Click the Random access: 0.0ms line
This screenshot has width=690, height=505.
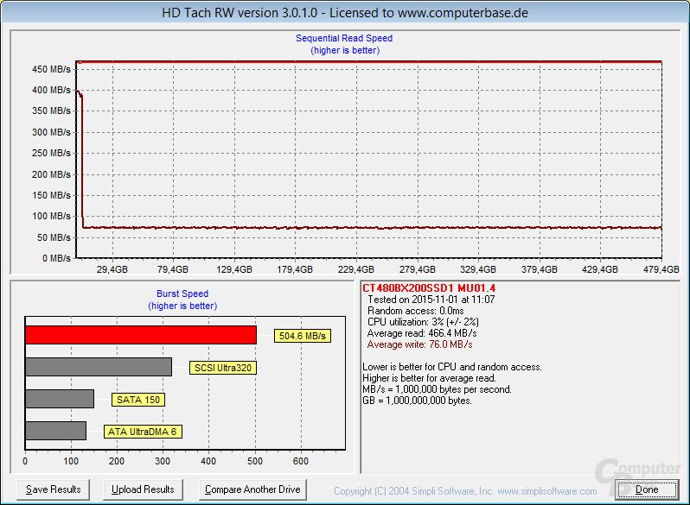tap(415, 311)
